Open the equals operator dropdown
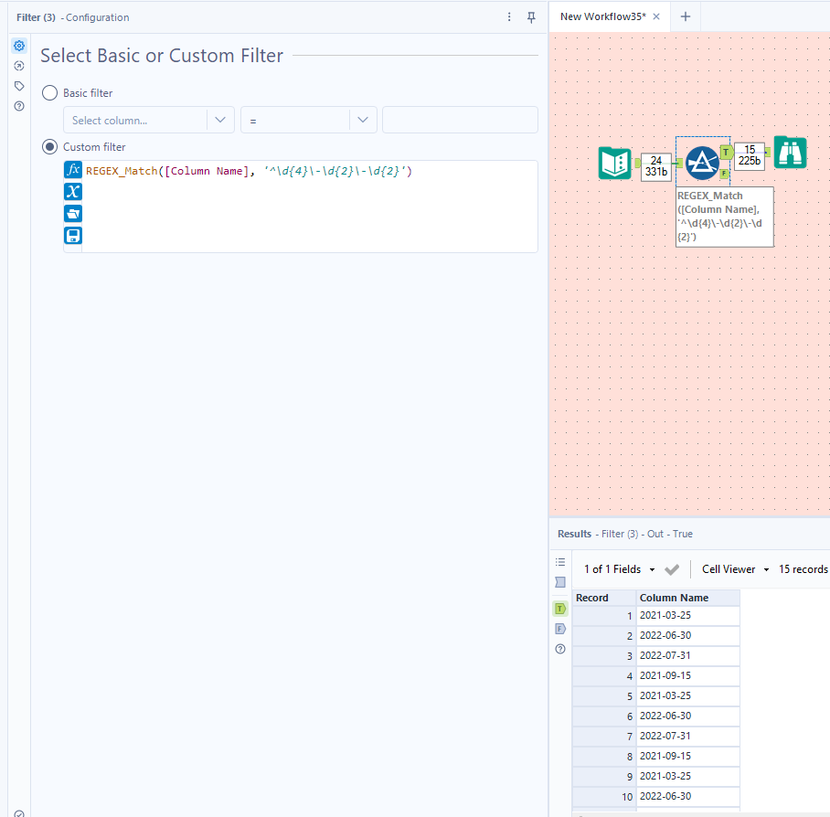Viewport: 830px width, 817px height. [363, 120]
